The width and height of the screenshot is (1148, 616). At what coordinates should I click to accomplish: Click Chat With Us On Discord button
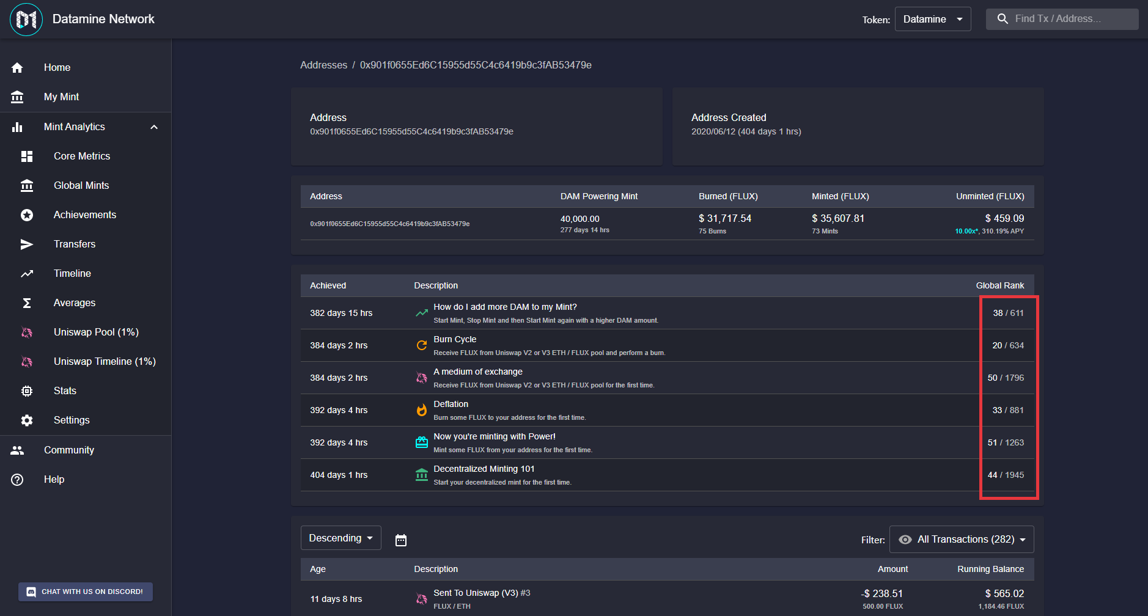click(86, 592)
